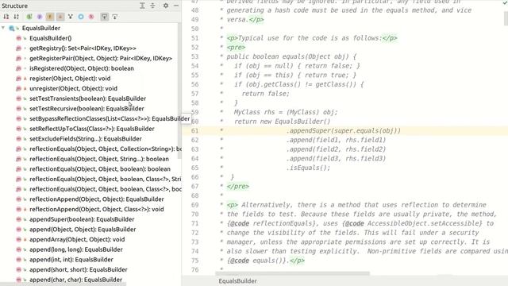Screen dimensions: 508x286
Task: Select EqualsBuilder() constructor in Structure
Action: [x=50, y=38]
